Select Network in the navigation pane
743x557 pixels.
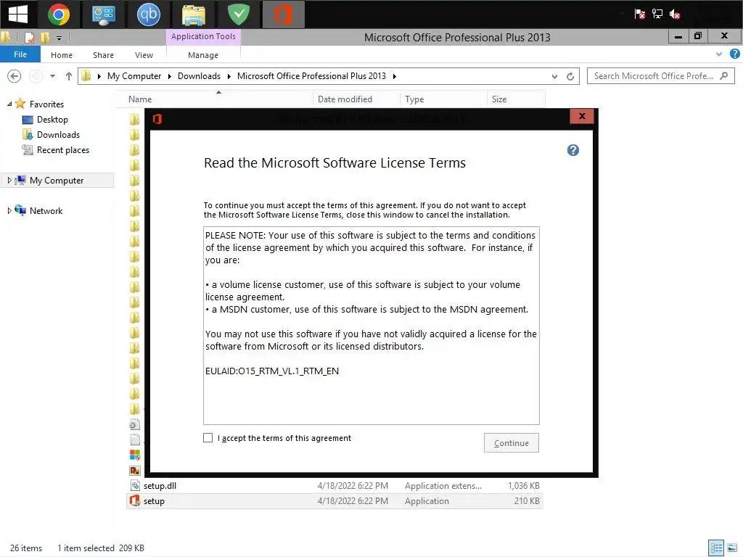point(46,211)
